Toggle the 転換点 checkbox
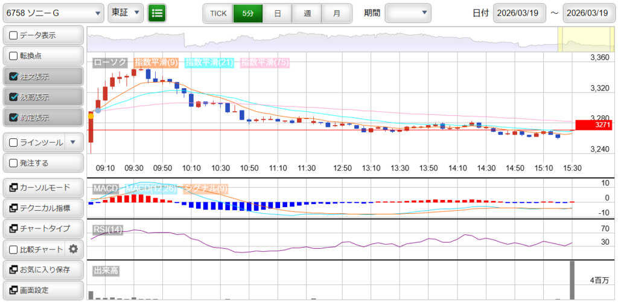This screenshot has height=302, width=618. tap(13, 56)
